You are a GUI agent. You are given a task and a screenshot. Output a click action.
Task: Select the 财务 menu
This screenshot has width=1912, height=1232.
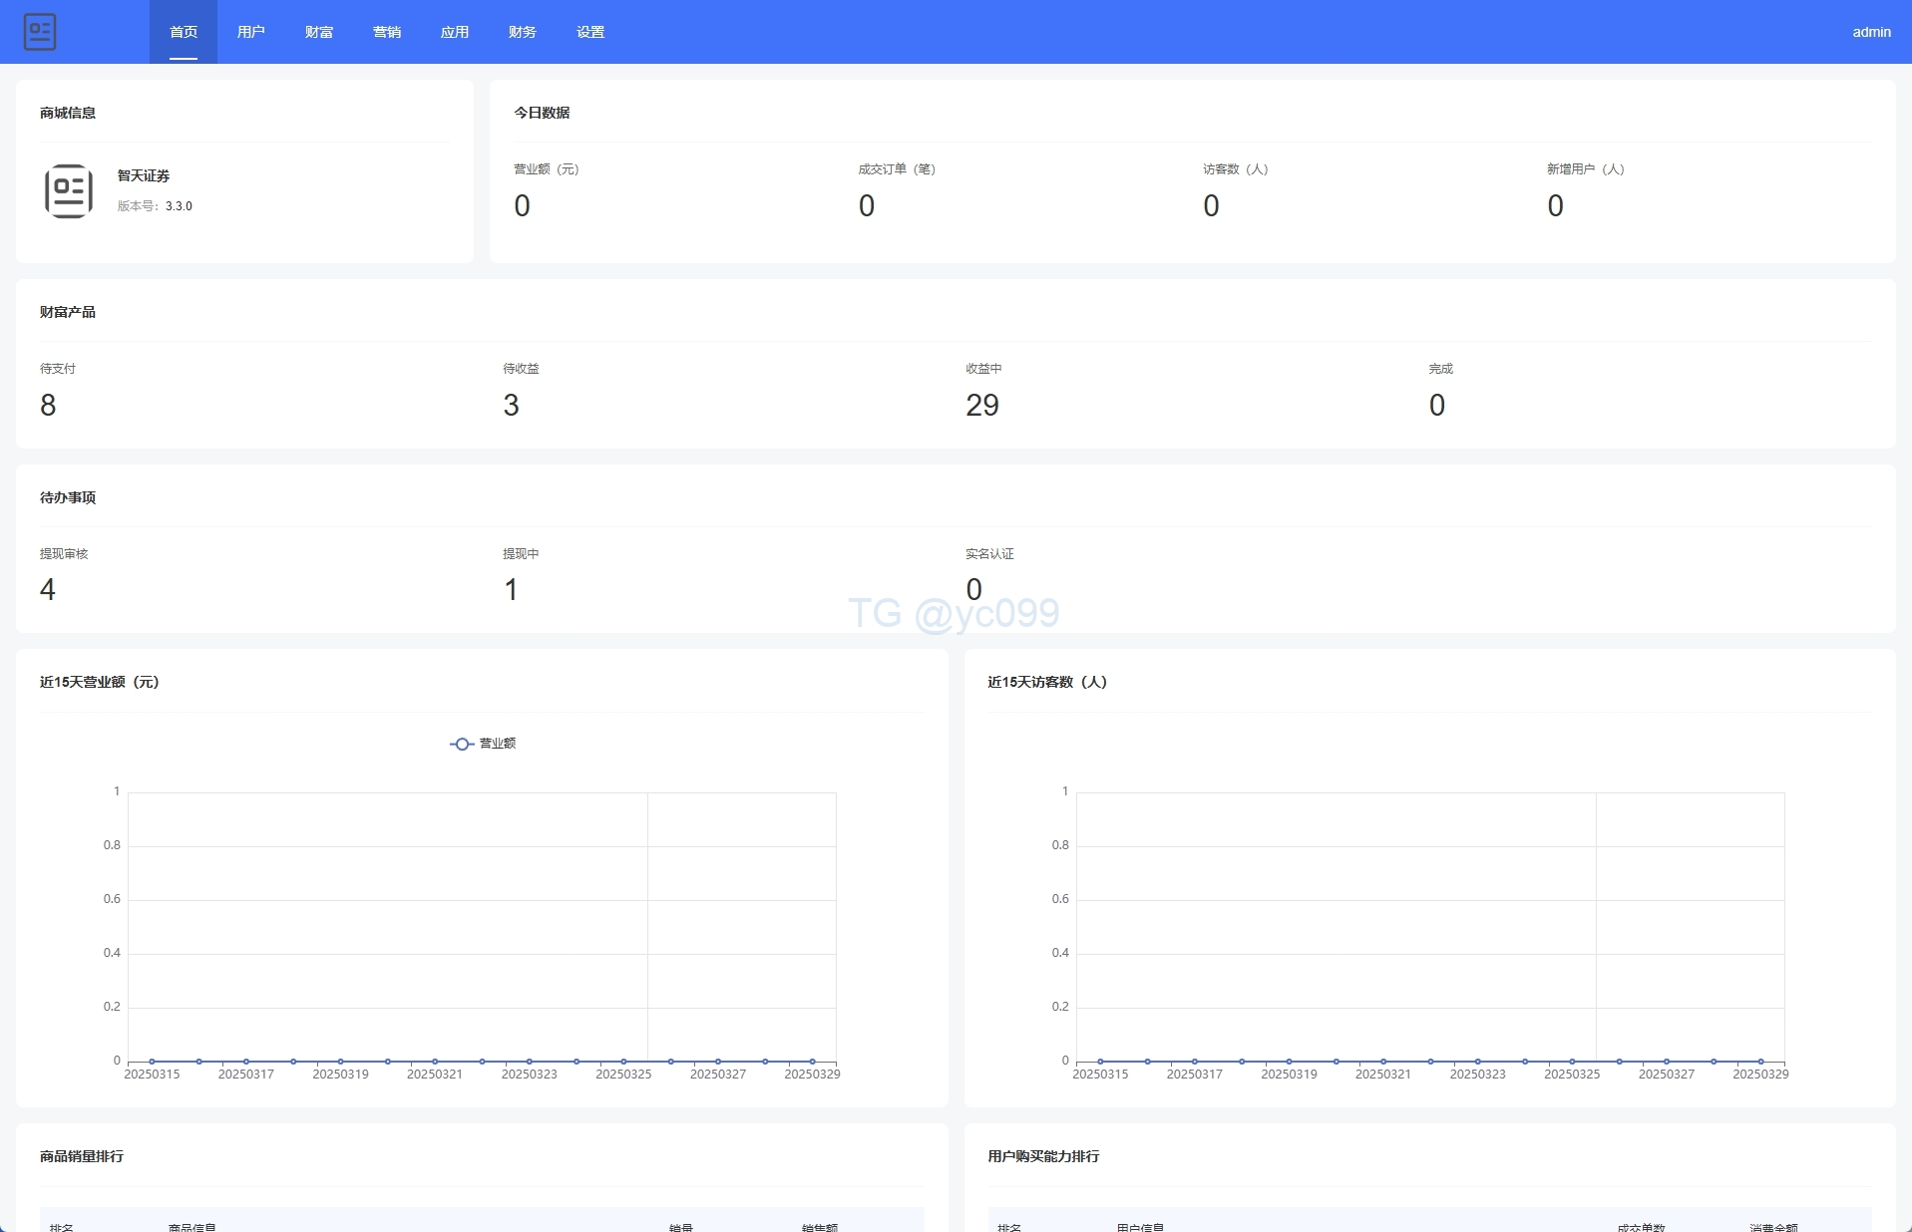pyautogui.click(x=523, y=32)
